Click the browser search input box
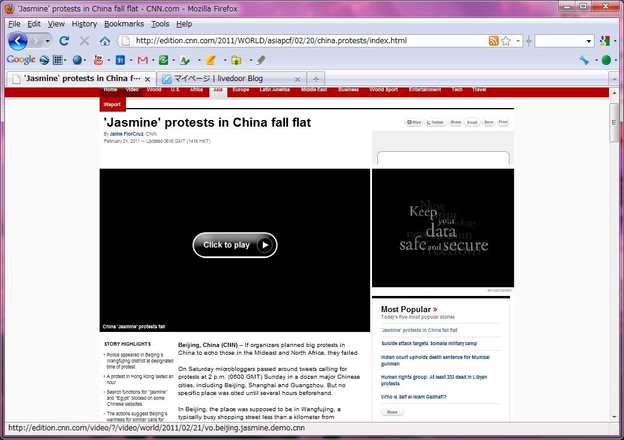624x440 pixels. [x=559, y=41]
